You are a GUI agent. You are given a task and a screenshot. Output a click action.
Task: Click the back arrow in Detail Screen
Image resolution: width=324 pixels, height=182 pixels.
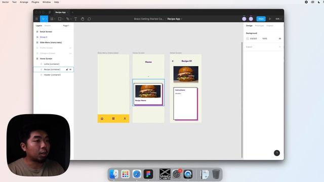click(x=173, y=61)
